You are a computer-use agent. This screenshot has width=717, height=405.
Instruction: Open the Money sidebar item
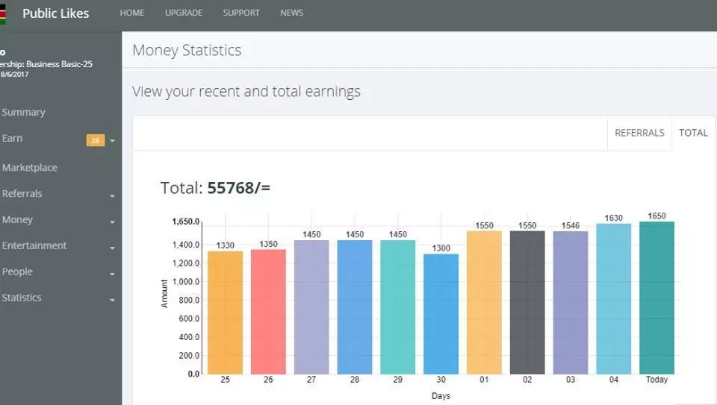coord(17,219)
